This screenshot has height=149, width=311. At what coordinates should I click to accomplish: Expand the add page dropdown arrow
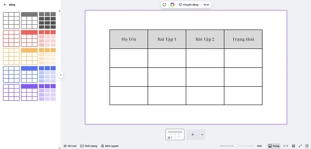coord(202,134)
